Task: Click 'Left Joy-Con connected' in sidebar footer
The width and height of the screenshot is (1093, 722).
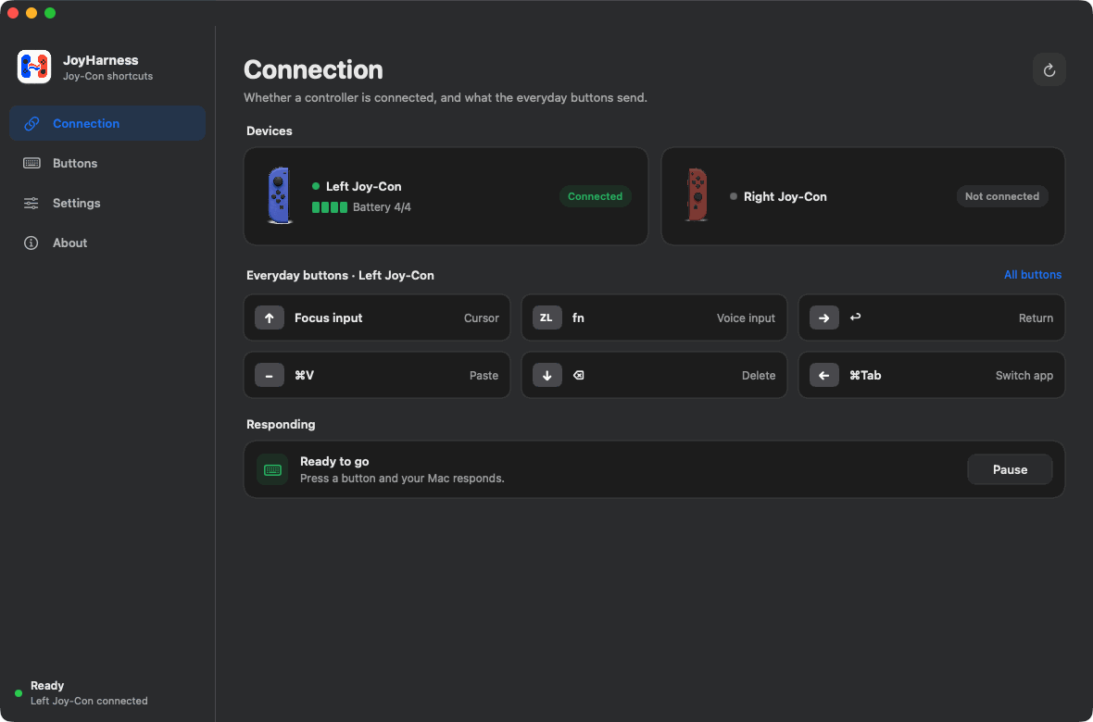Action: pos(89,701)
